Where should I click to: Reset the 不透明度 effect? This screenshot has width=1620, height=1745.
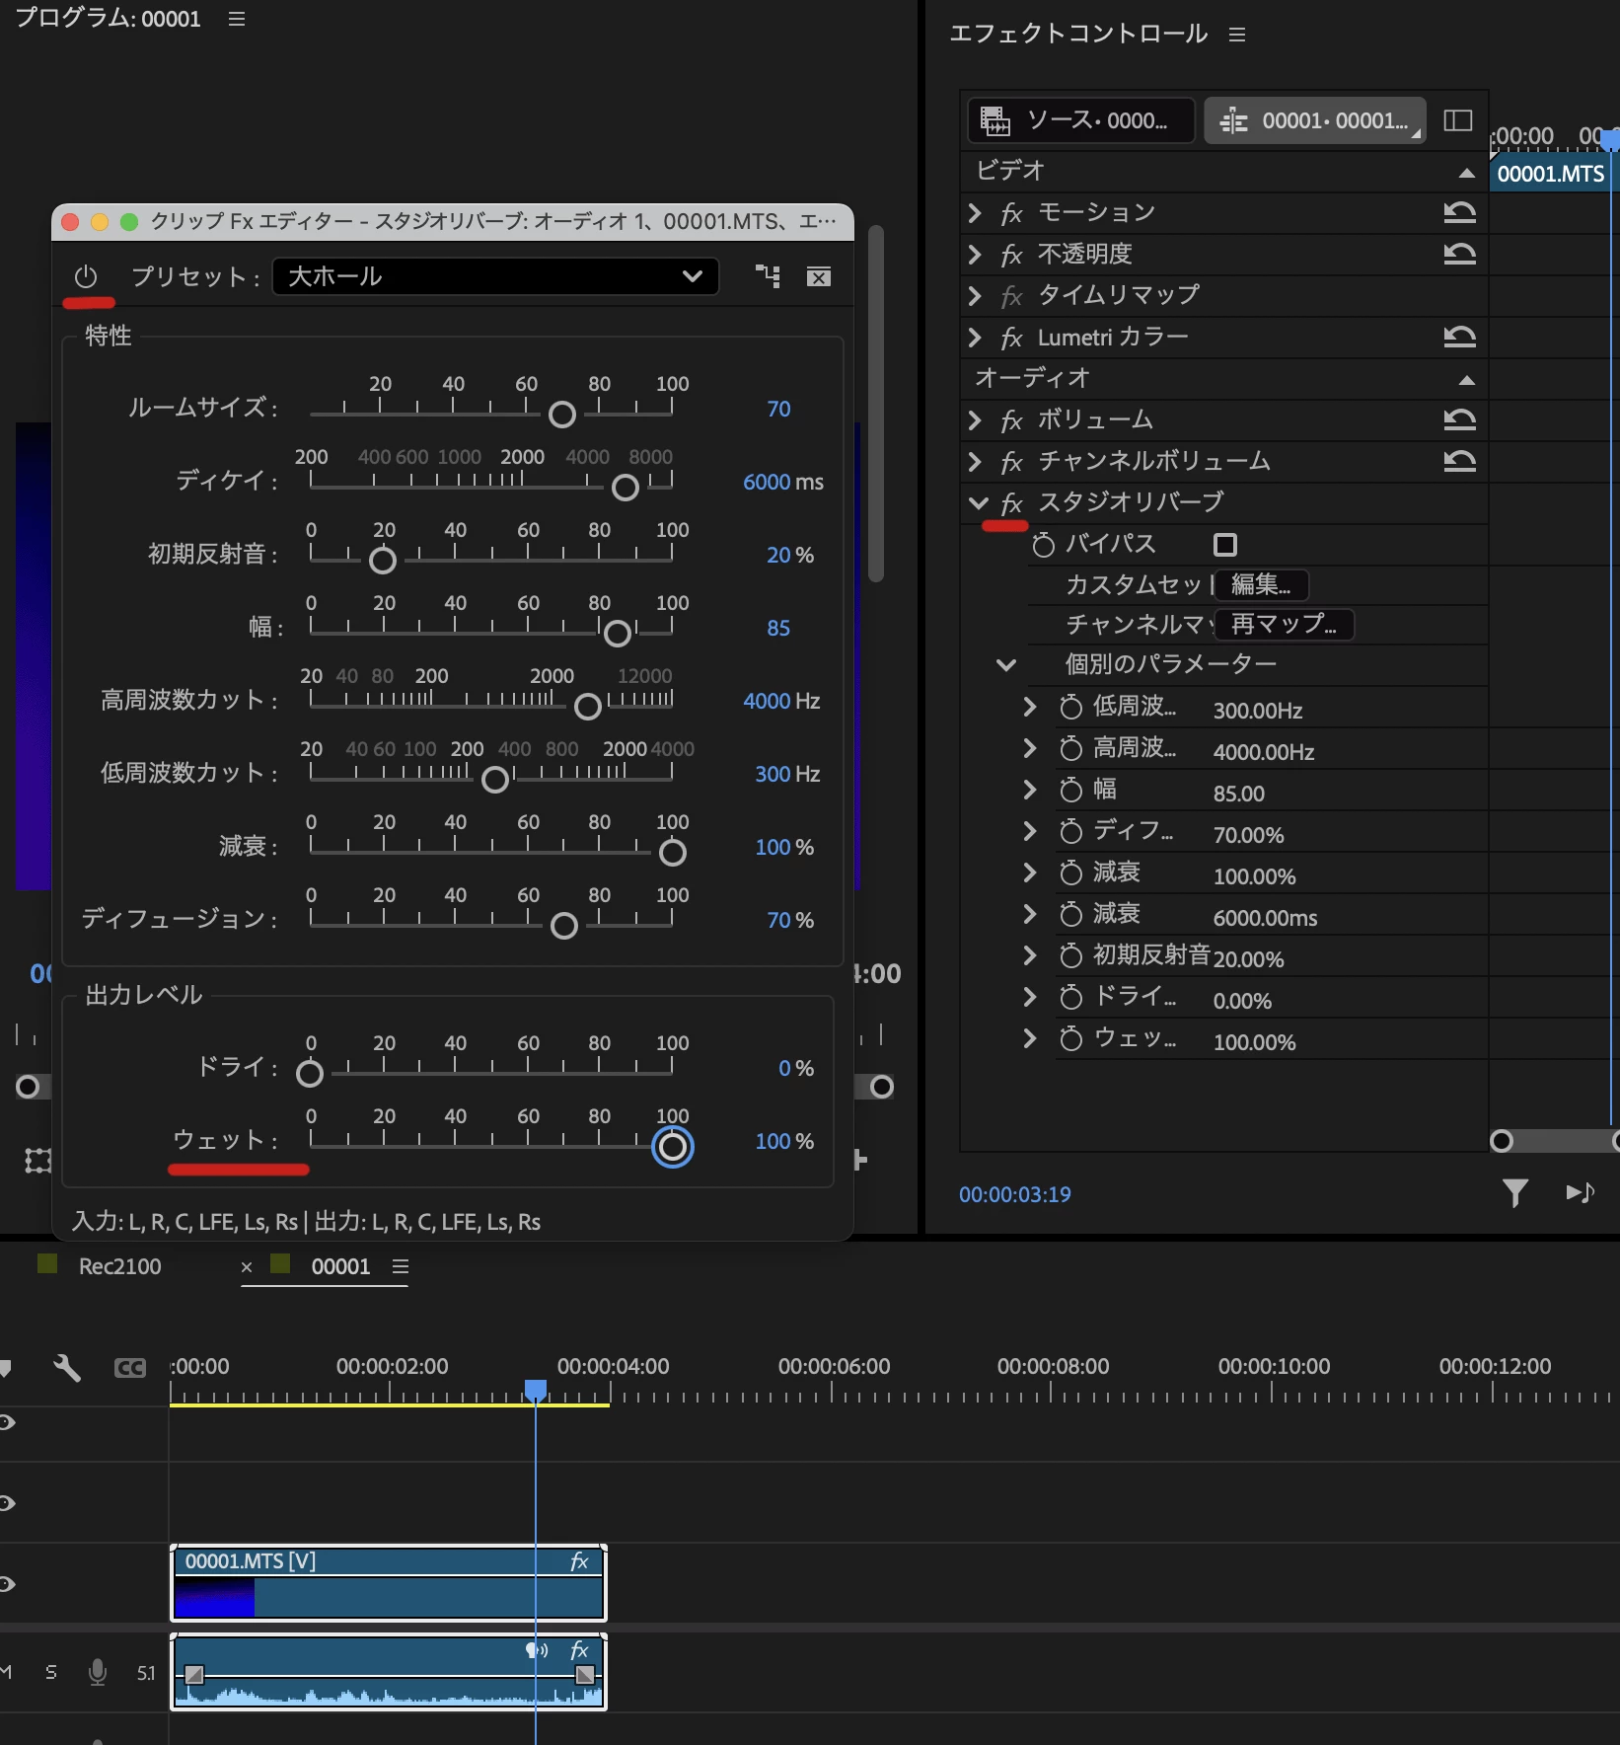pos(1460,254)
